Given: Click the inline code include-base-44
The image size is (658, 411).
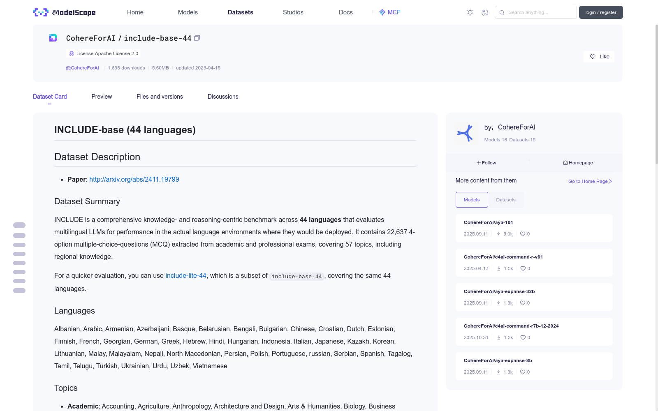Looking at the screenshot, I should click(297, 276).
